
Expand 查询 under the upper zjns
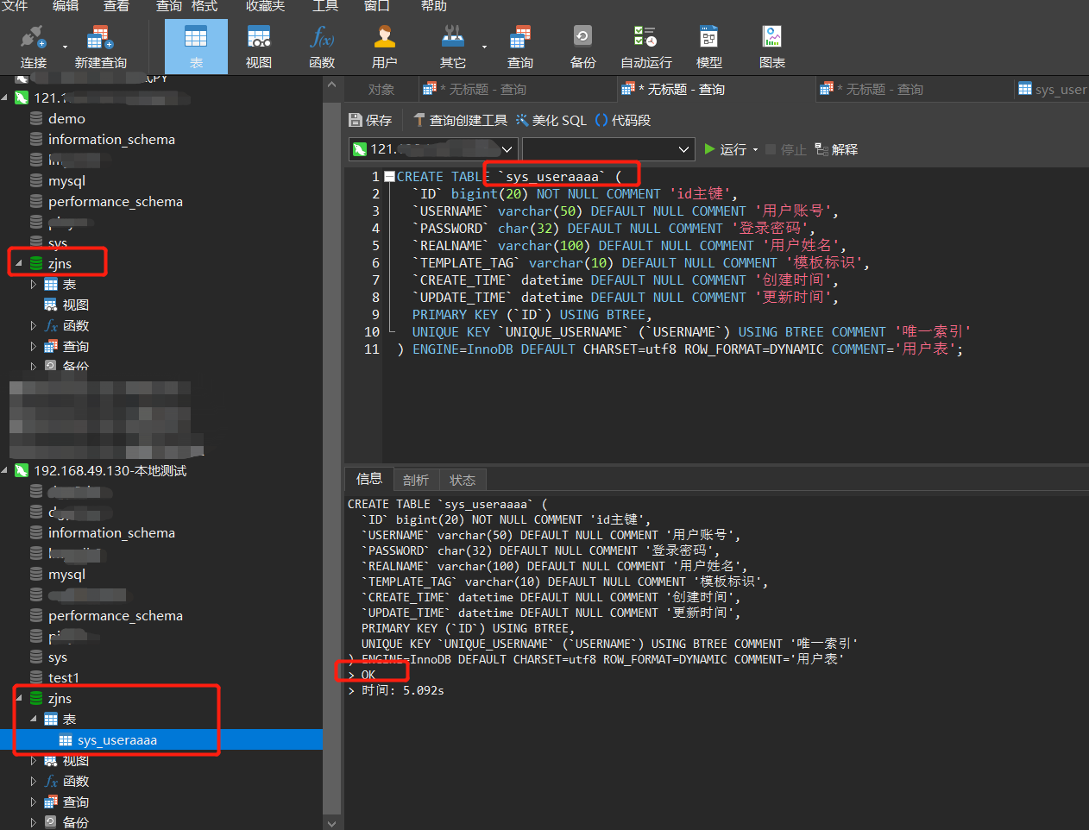(34, 346)
